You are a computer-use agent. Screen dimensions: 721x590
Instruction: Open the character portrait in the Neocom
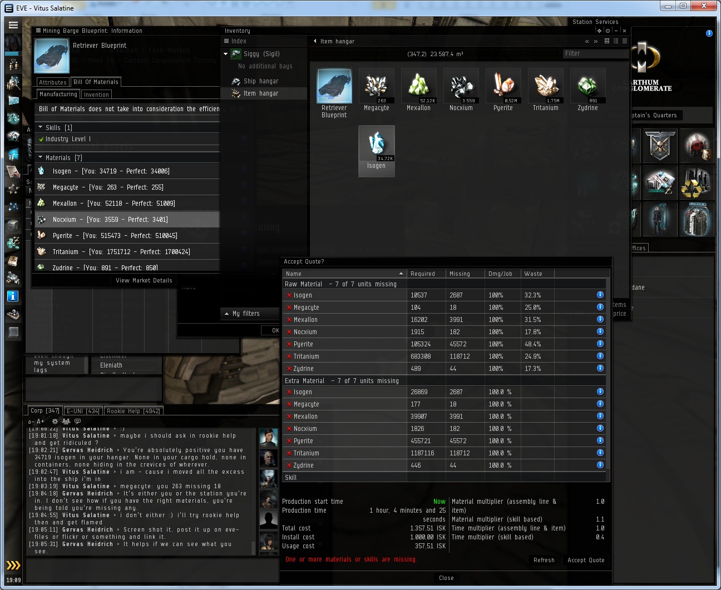(13, 43)
